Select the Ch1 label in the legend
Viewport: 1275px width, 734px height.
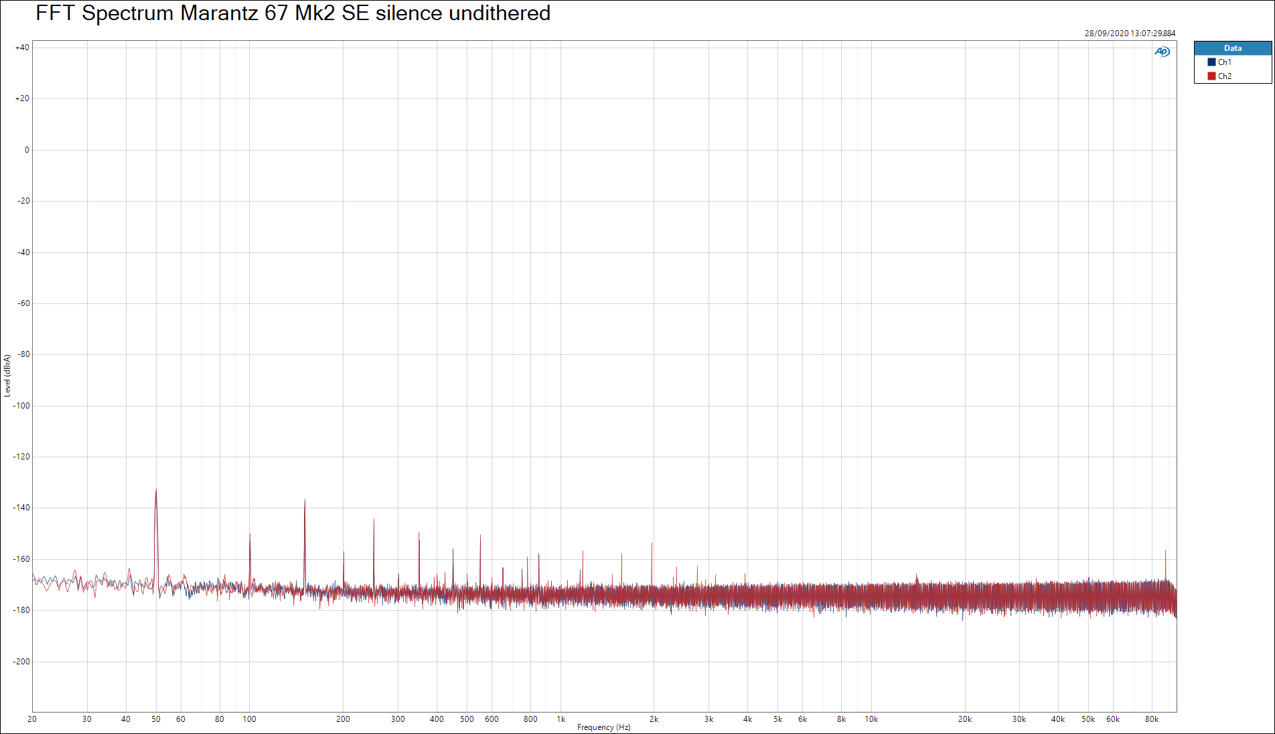coord(1224,62)
